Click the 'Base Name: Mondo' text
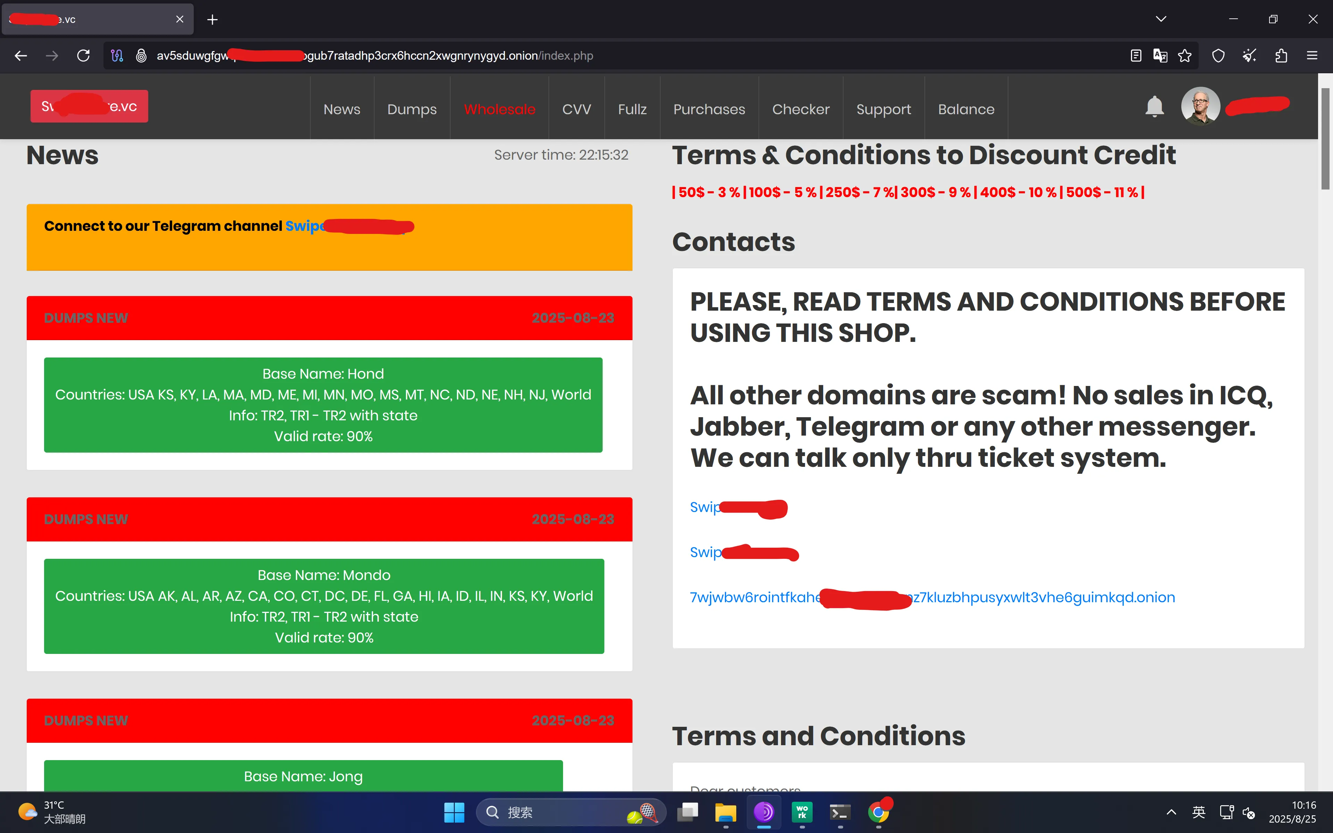The height and width of the screenshot is (833, 1333). point(324,575)
